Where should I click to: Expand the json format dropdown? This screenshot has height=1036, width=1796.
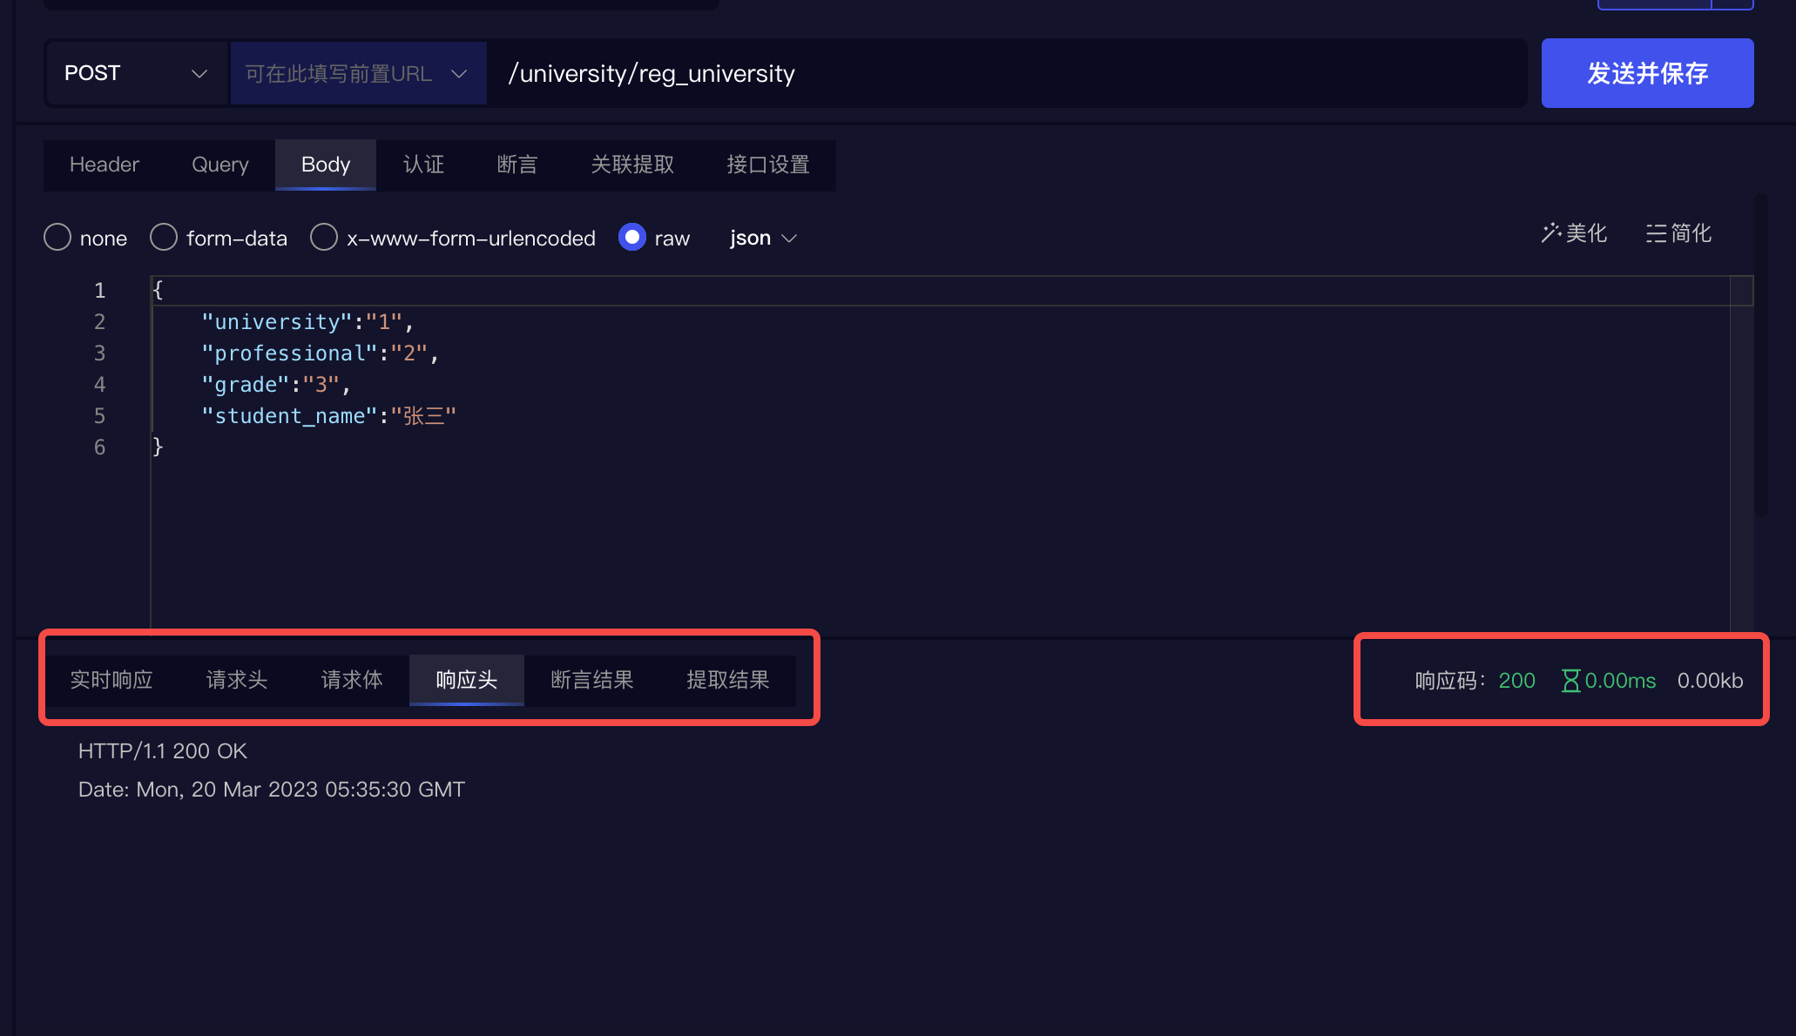(761, 237)
